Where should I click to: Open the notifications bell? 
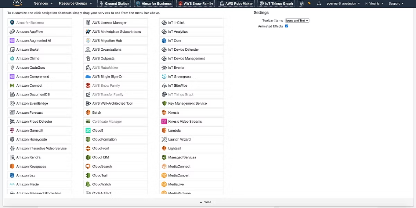[x=319, y=3]
